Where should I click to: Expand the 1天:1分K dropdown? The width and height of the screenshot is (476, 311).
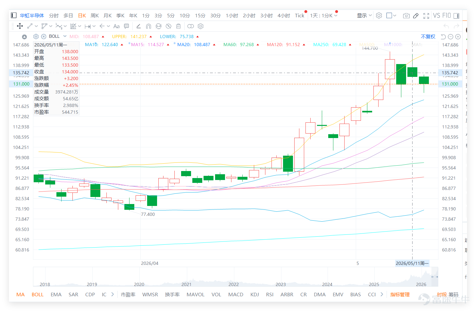click(x=323, y=15)
